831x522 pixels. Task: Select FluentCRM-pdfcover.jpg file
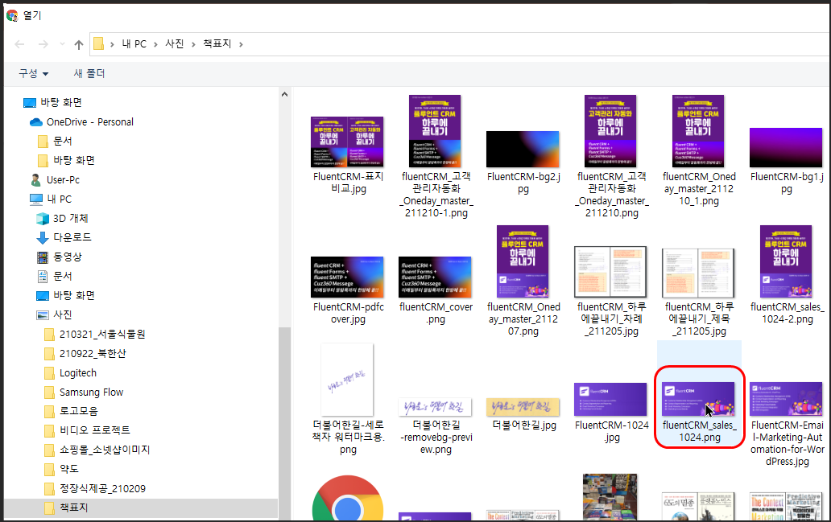[x=348, y=290]
